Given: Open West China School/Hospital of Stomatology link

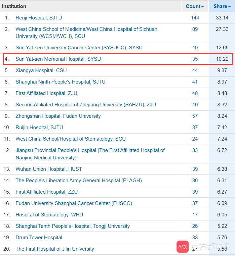Looking at the screenshot, I should click(x=70, y=139).
